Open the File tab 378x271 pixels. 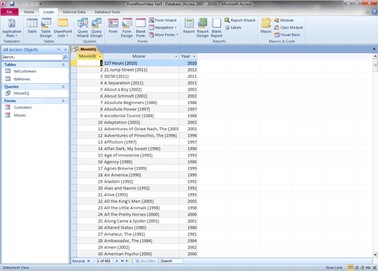[9, 12]
